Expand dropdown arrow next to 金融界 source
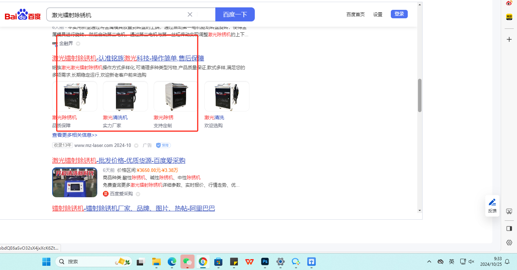The width and height of the screenshot is (517, 270). (x=78, y=44)
